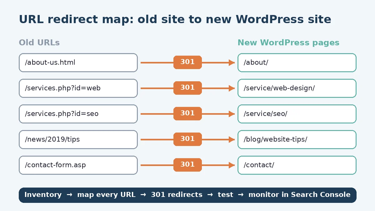Click "301 redirects" in the steps bar
The height and width of the screenshot is (211, 375).
pos(177,195)
